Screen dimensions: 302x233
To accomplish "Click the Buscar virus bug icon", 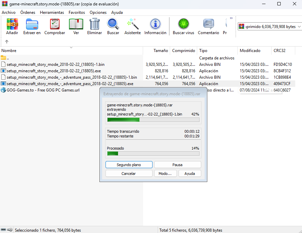I will point(183,24).
